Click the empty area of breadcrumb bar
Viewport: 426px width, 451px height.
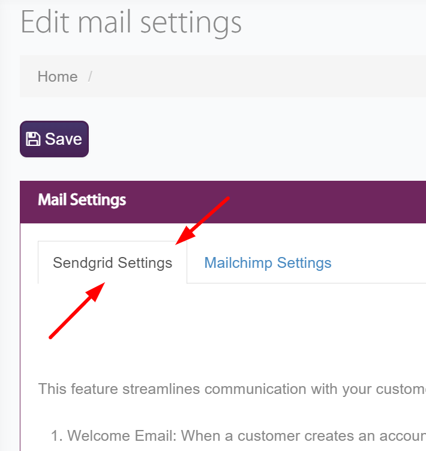point(259,76)
